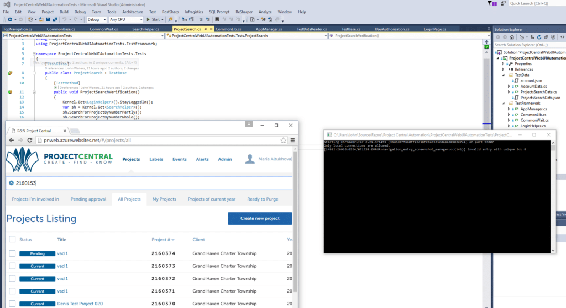
Task: Open the ReSharper menu
Action: (244, 12)
